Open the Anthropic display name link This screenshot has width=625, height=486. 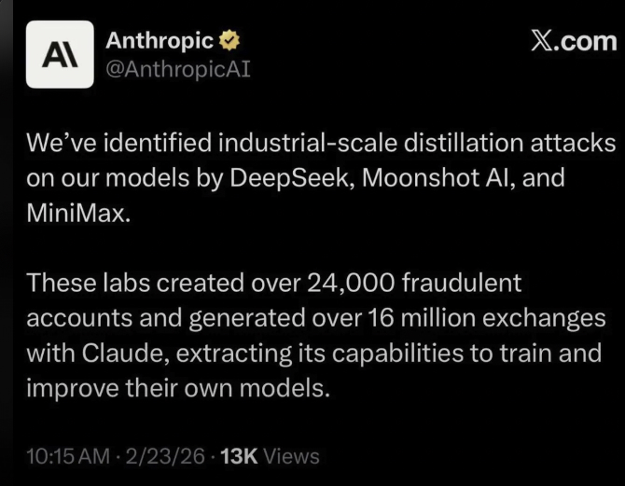(x=160, y=41)
